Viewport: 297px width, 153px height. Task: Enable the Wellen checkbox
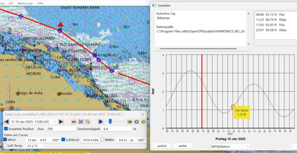102,139
